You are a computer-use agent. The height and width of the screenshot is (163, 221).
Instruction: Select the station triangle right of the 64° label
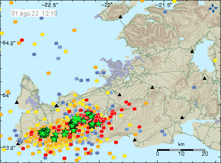120,95
